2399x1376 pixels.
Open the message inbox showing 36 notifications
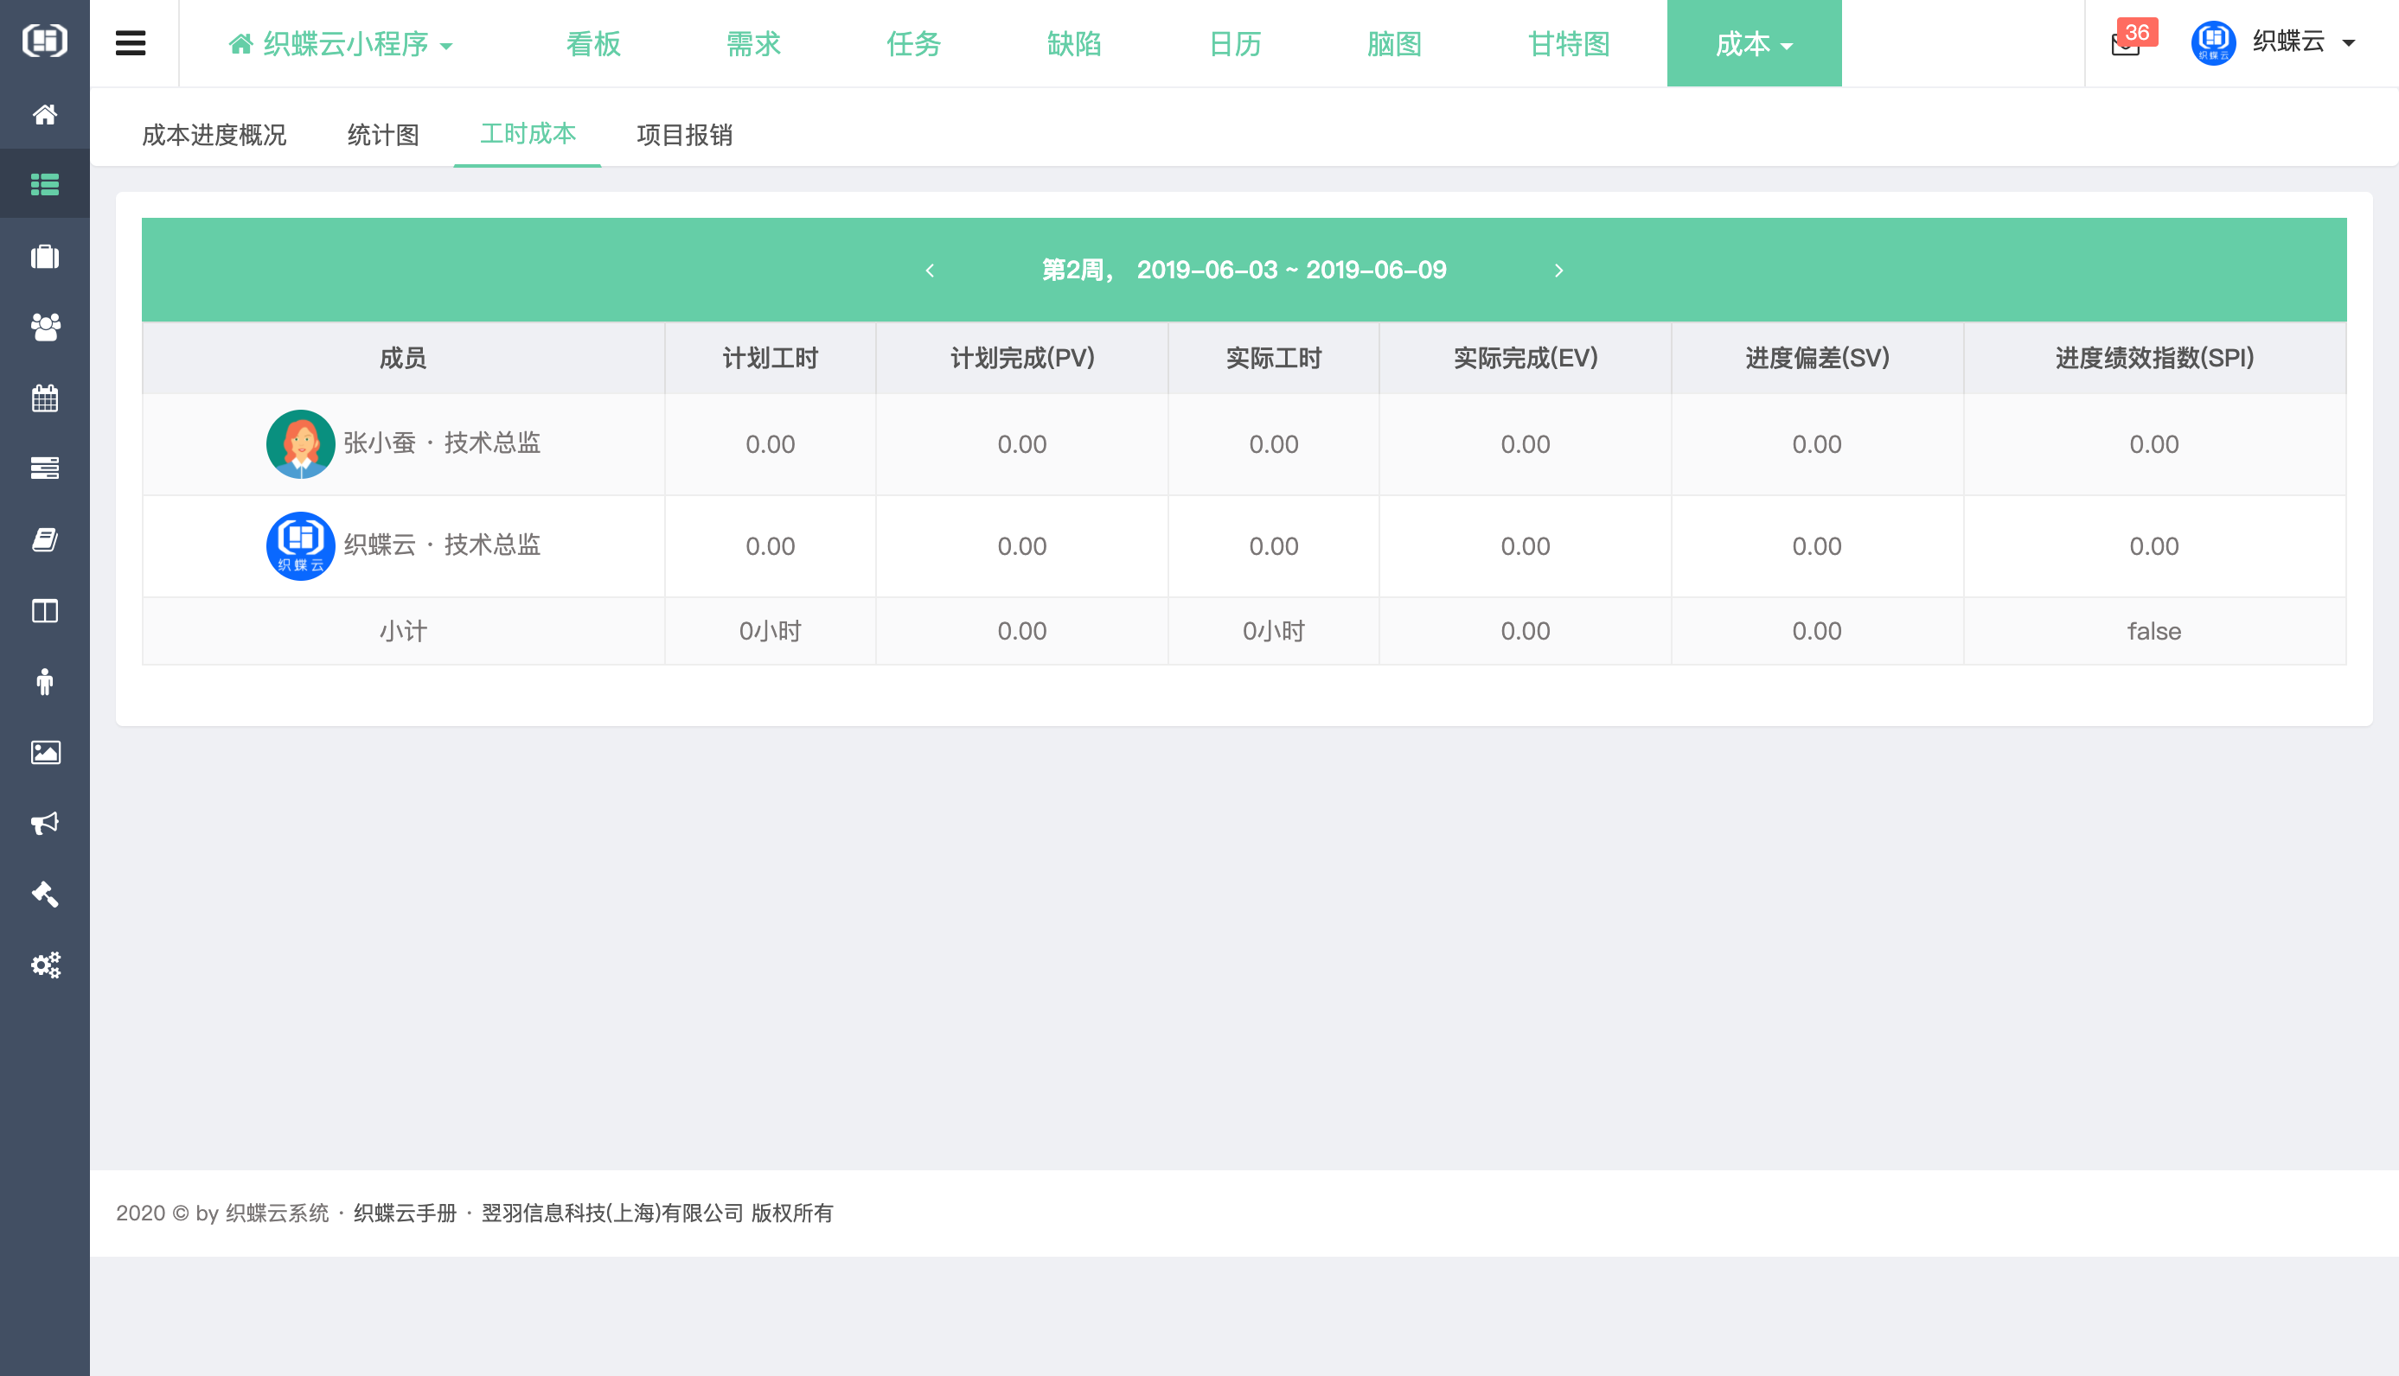(2126, 43)
